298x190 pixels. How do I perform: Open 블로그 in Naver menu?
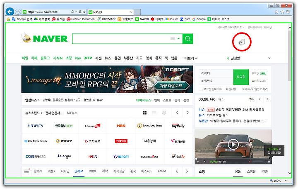point(45,58)
